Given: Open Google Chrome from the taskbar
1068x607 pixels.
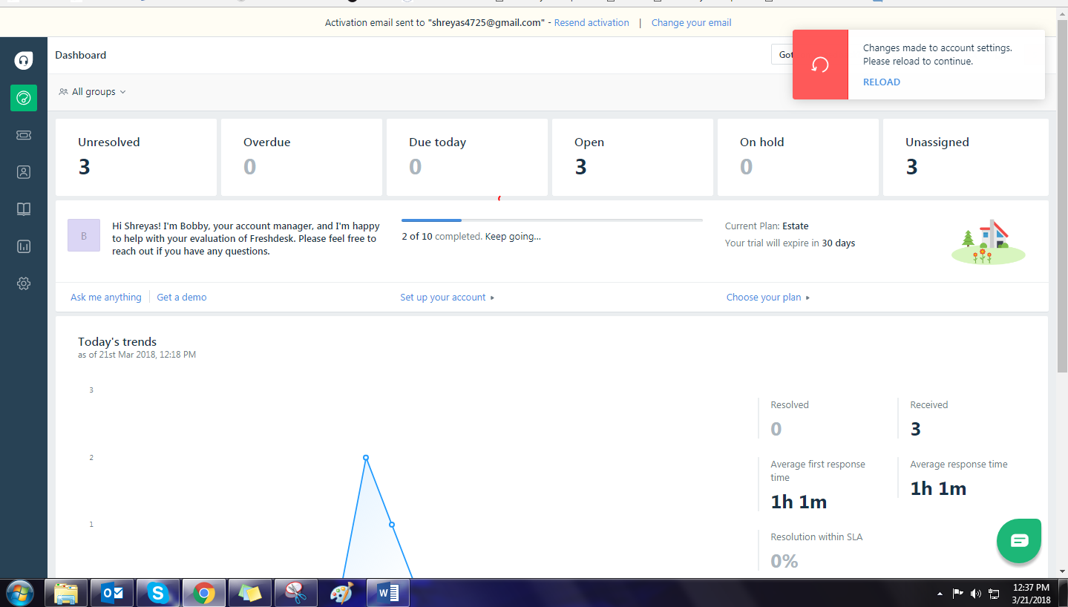Looking at the screenshot, I should point(203,592).
